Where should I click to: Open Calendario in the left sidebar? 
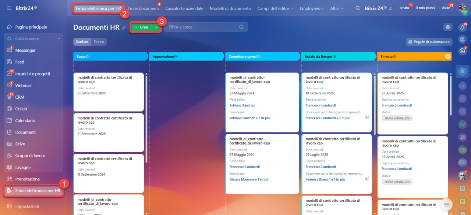(x=25, y=120)
